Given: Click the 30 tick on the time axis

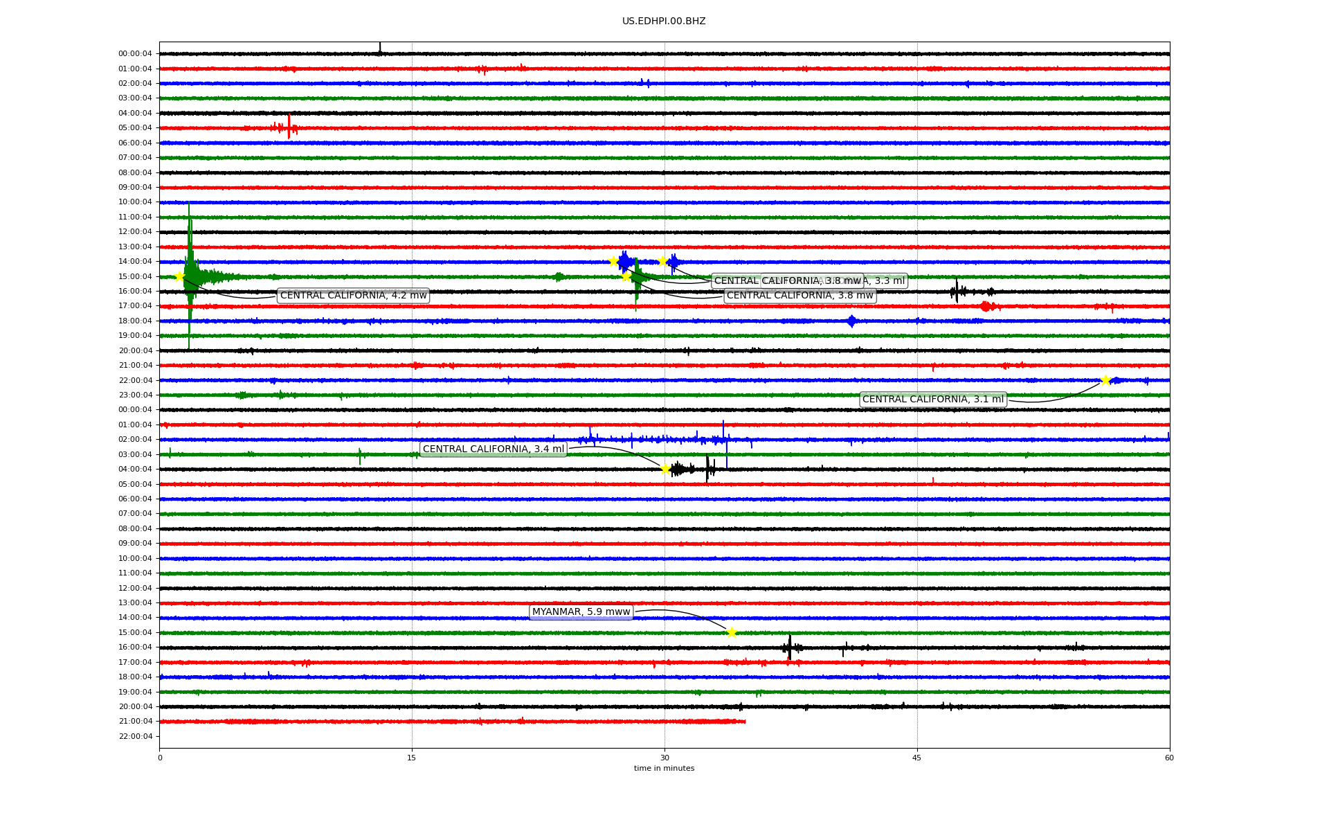Looking at the screenshot, I should coord(664,758).
